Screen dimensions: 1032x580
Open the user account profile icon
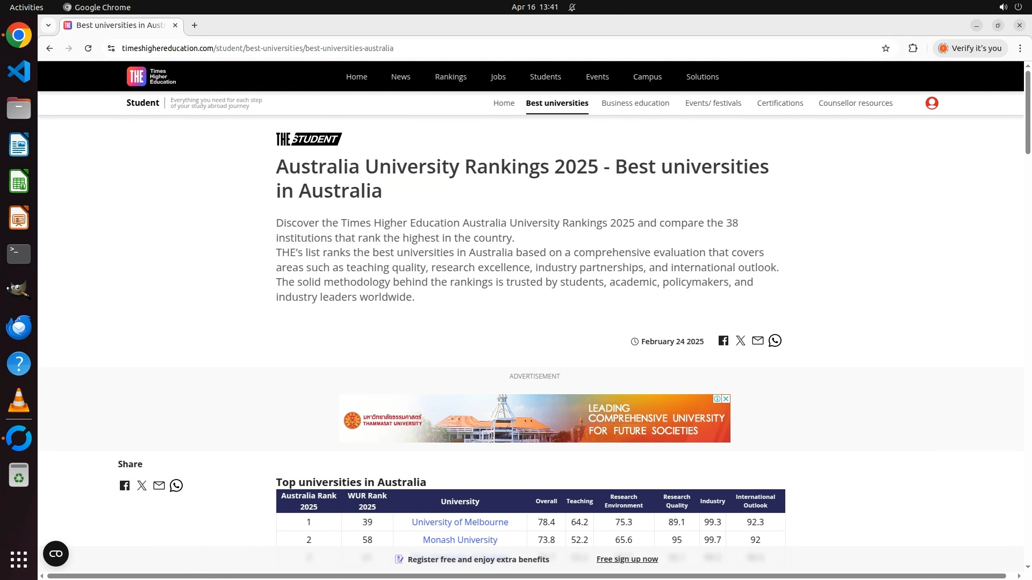pyautogui.click(x=932, y=103)
